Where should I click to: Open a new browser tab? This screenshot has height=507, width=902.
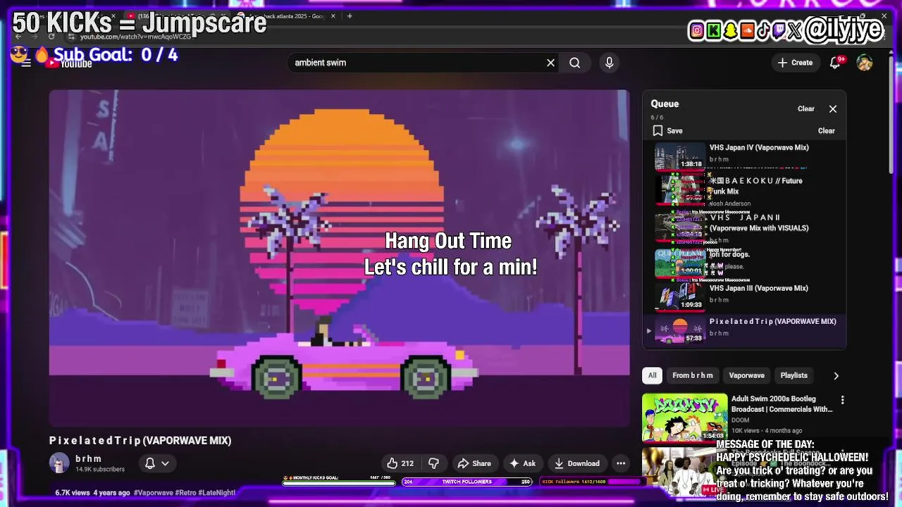[x=350, y=15]
